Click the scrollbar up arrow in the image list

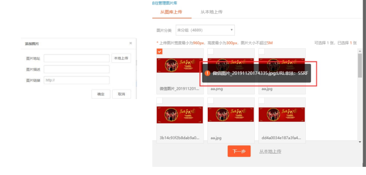(360, 51)
